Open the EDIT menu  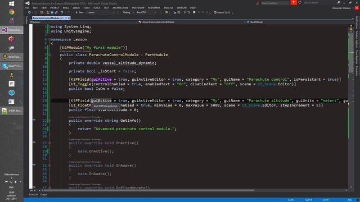click(35, 8)
